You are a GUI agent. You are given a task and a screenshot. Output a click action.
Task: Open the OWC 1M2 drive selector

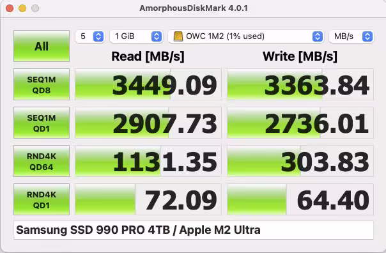(x=246, y=36)
